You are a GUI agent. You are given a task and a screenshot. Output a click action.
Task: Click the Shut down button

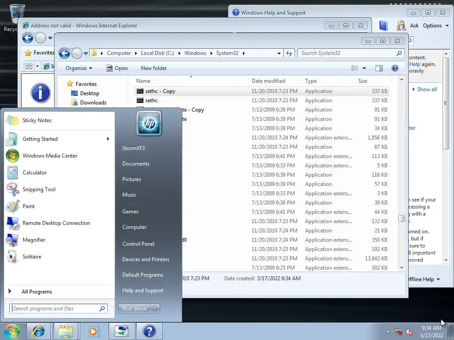[134, 309]
